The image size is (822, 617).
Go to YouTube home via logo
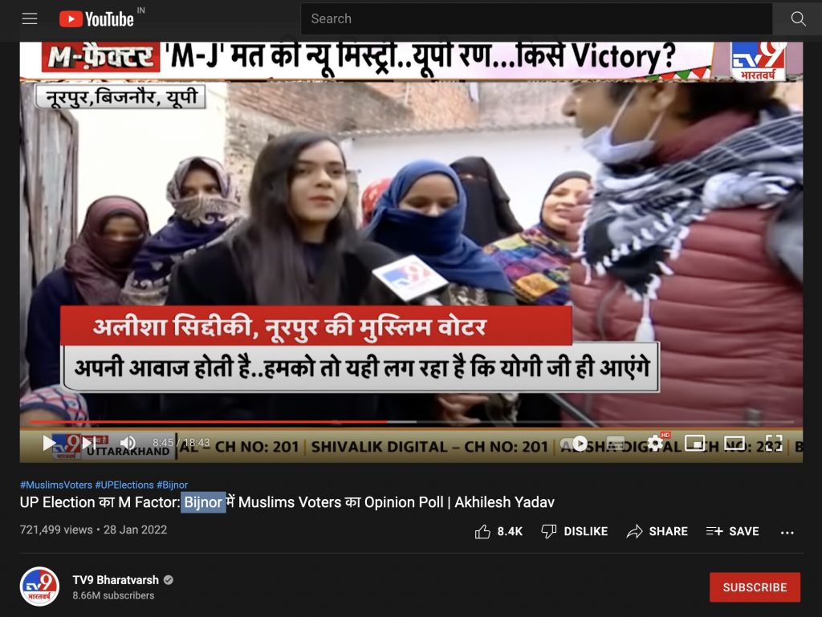tap(97, 19)
